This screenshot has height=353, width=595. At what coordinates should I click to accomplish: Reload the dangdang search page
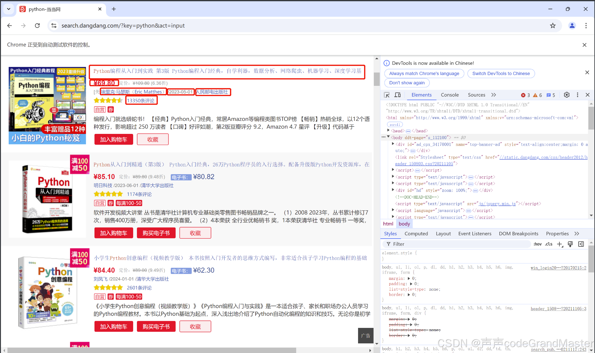pyautogui.click(x=37, y=26)
